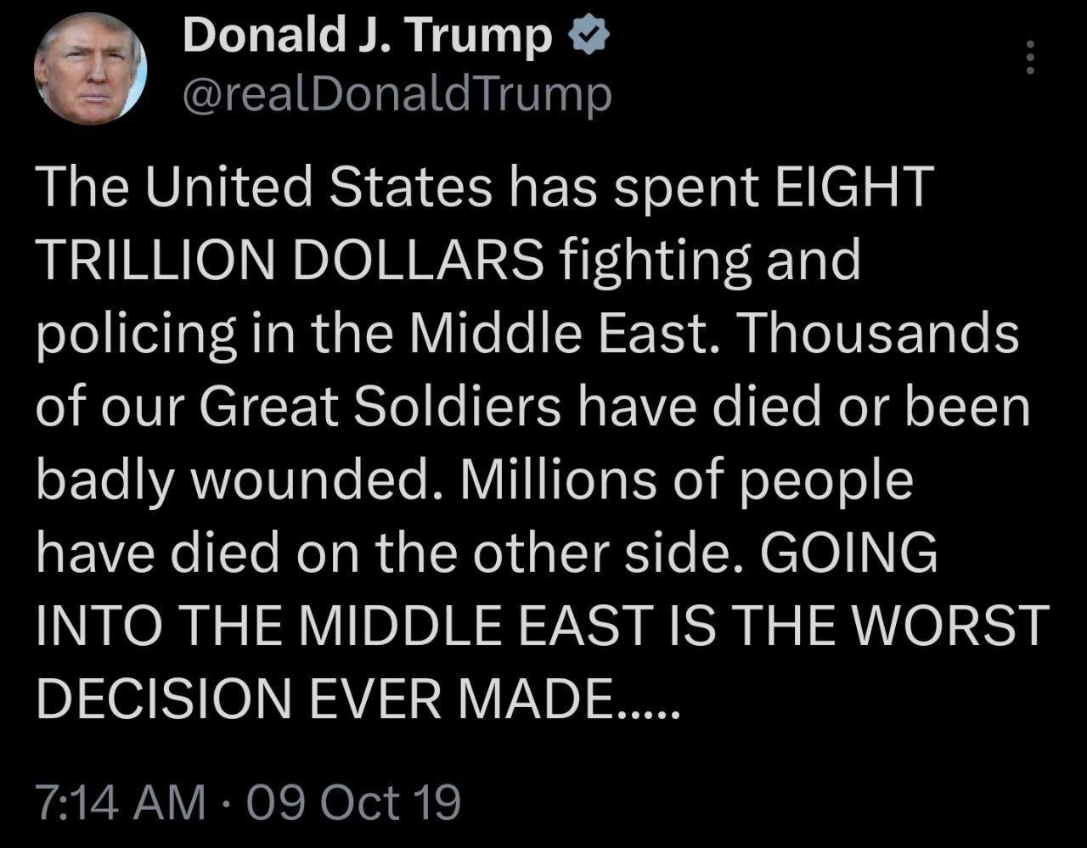The image size is (1087, 848).
Task: Click the blue verified checkmark badge
Action: point(586,38)
